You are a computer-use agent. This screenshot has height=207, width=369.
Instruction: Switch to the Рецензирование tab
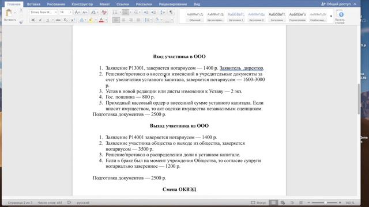click(173, 4)
